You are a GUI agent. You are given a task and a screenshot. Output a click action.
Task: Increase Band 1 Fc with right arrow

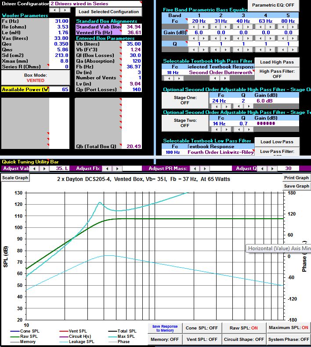(x=204, y=27)
